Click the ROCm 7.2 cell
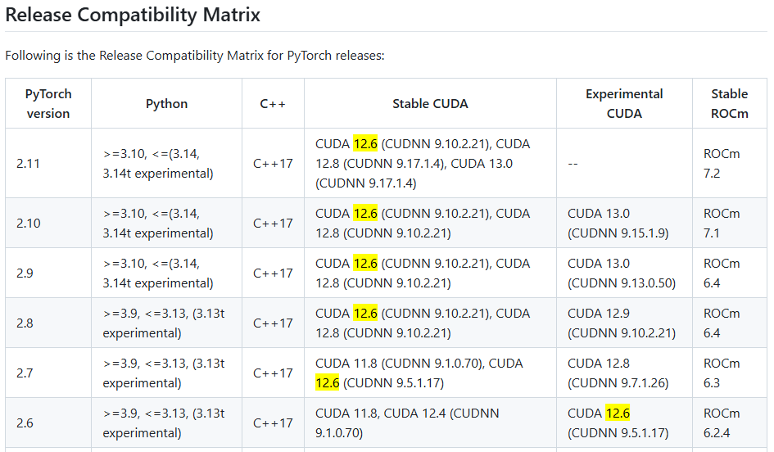 pyautogui.click(x=730, y=163)
